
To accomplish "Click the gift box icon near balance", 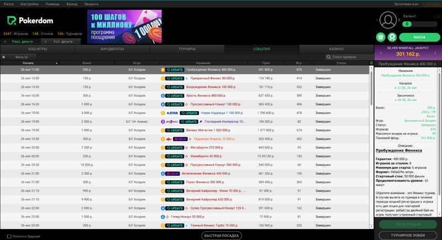I will 380,37.
